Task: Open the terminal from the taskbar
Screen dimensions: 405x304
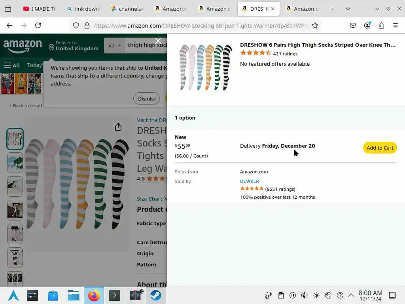Action: click(x=115, y=295)
